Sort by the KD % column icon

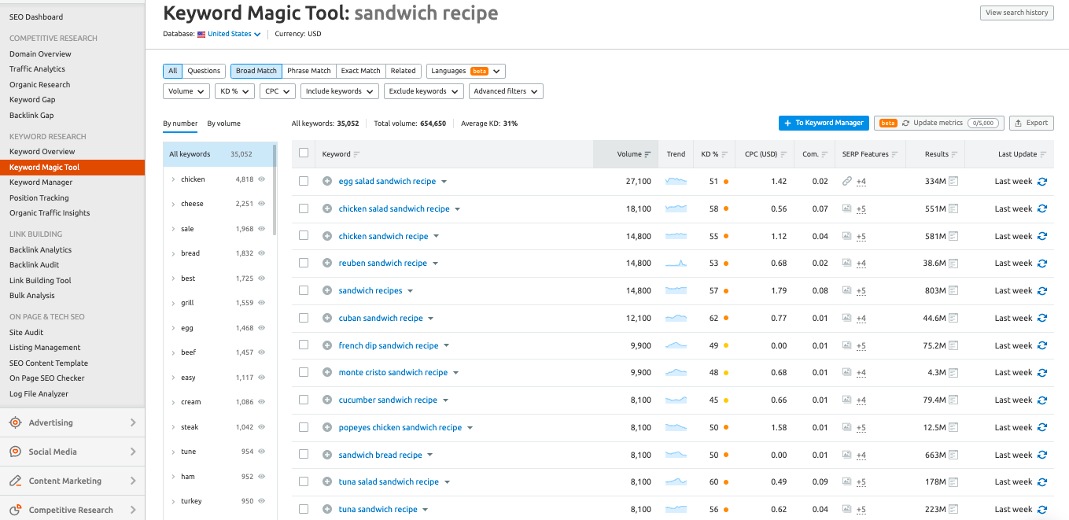point(724,154)
